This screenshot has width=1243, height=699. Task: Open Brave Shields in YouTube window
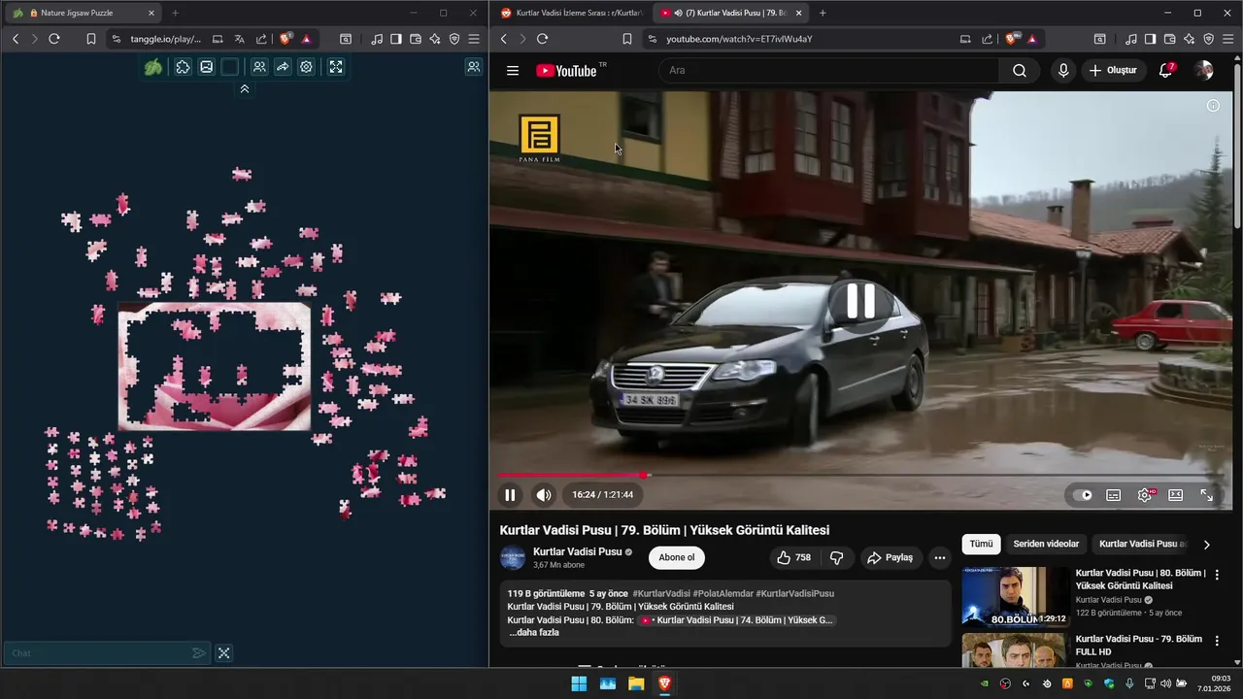[x=1013, y=39]
